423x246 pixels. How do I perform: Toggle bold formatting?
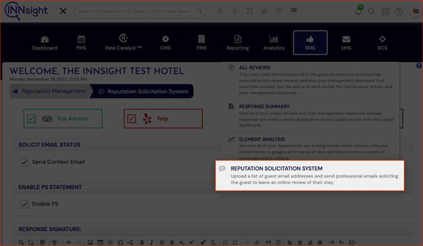click(x=142, y=242)
